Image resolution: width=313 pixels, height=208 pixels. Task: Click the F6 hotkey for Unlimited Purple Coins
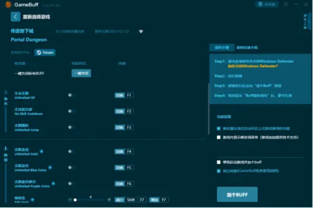tap(124, 184)
